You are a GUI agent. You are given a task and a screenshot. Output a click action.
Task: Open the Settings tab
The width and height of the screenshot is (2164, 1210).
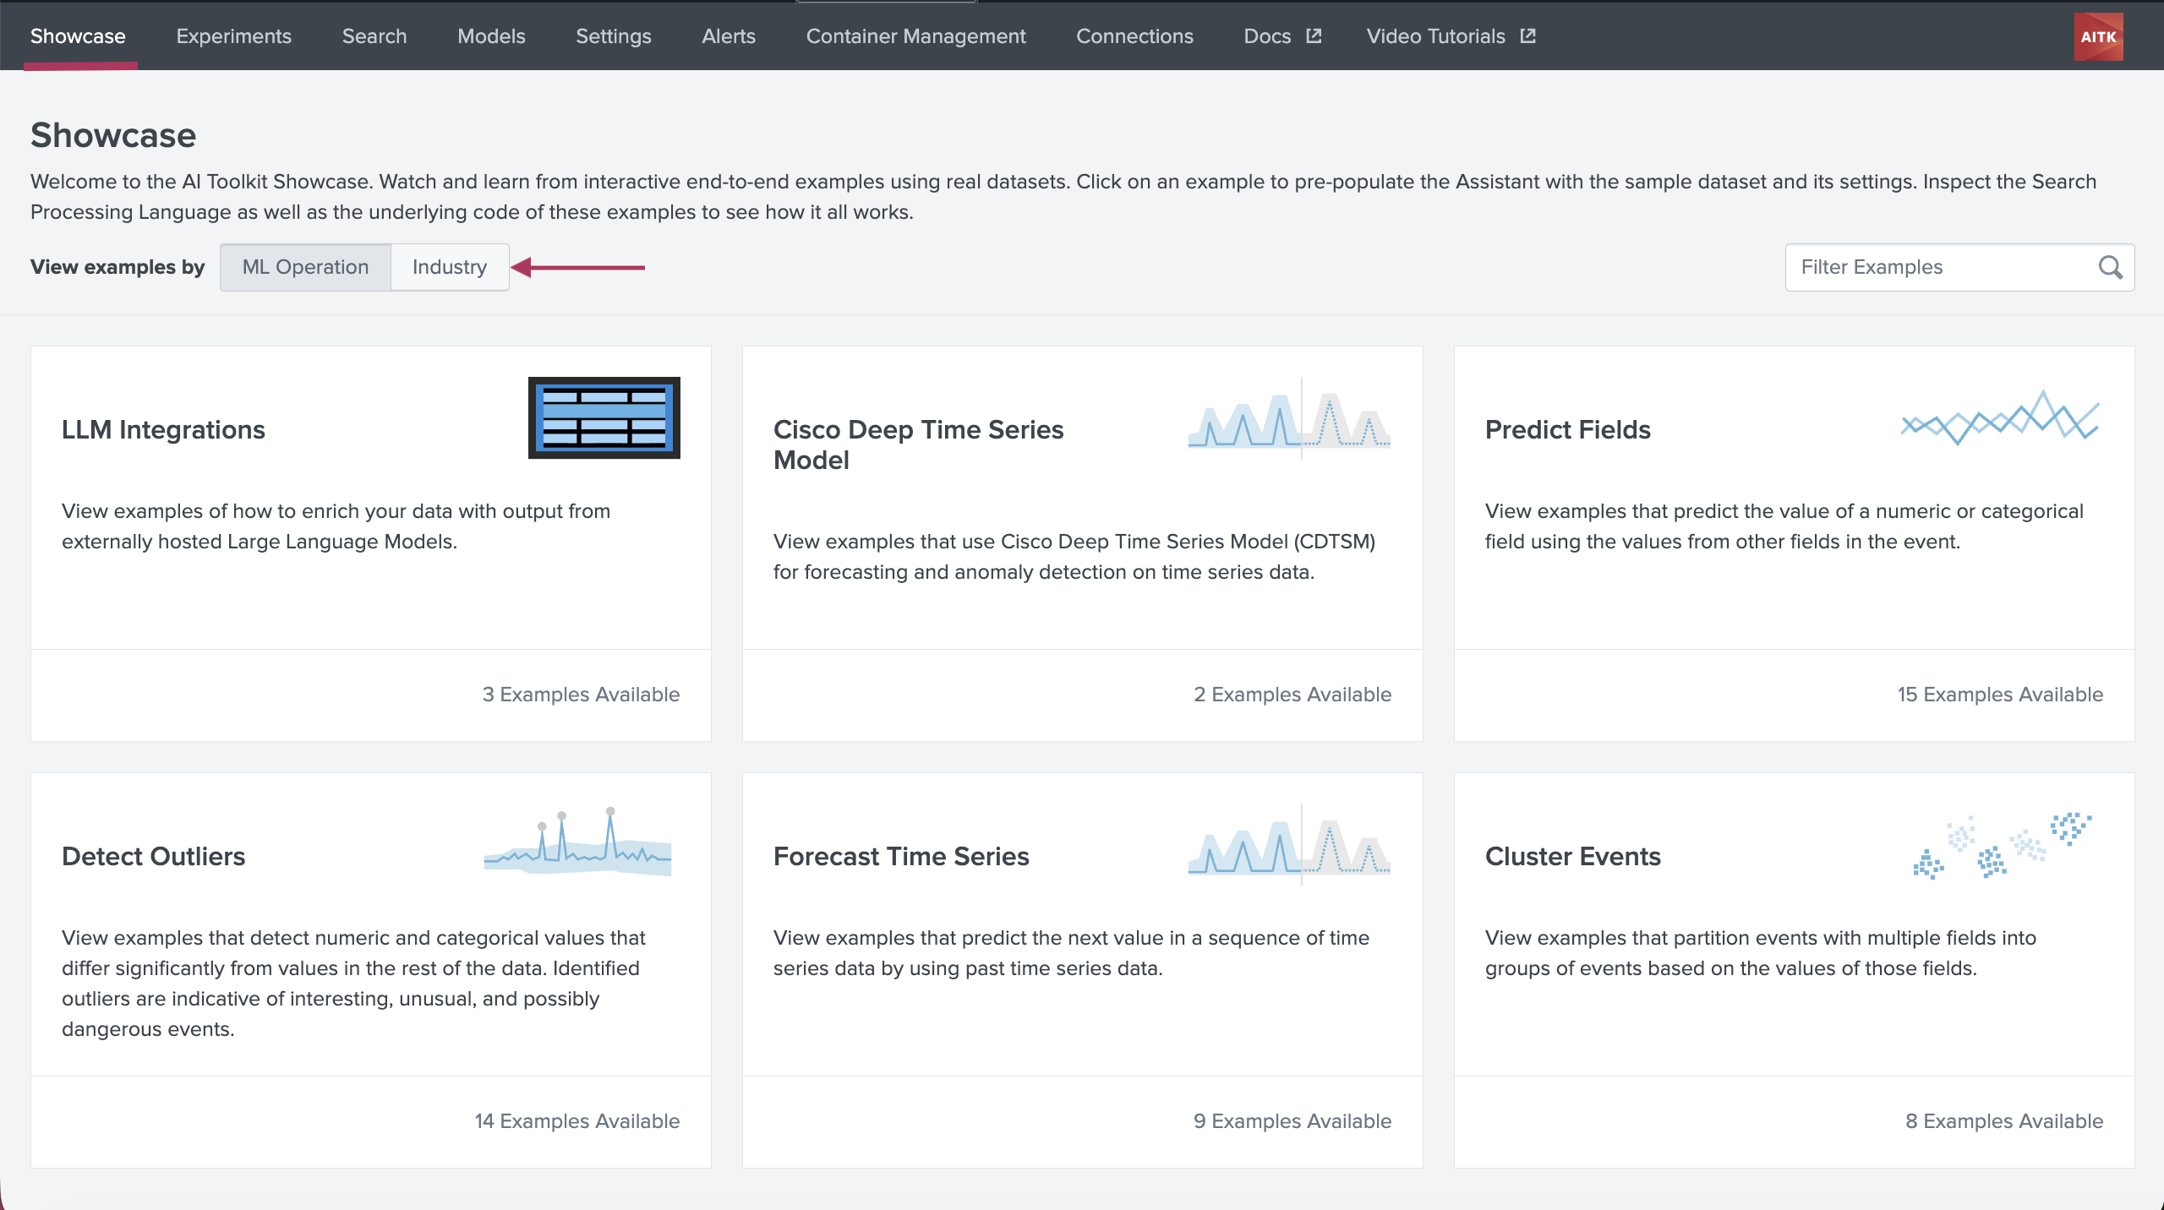[x=613, y=36]
